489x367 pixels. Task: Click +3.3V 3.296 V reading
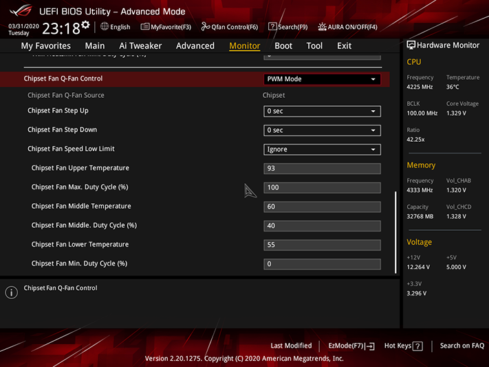tap(416, 293)
